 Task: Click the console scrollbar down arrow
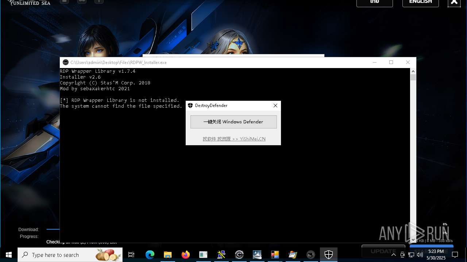(413, 240)
